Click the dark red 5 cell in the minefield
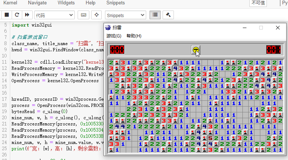This screenshot has height=160, width=288. tap(210, 138)
